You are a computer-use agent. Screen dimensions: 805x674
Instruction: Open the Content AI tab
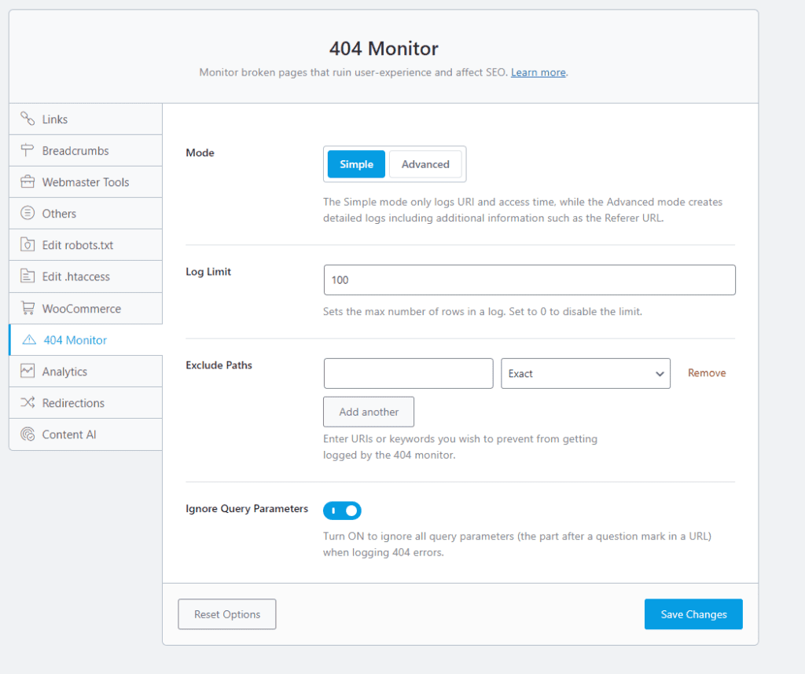point(86,434)
